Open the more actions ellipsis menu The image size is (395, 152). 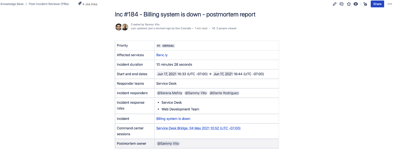(x=390, y=4)
